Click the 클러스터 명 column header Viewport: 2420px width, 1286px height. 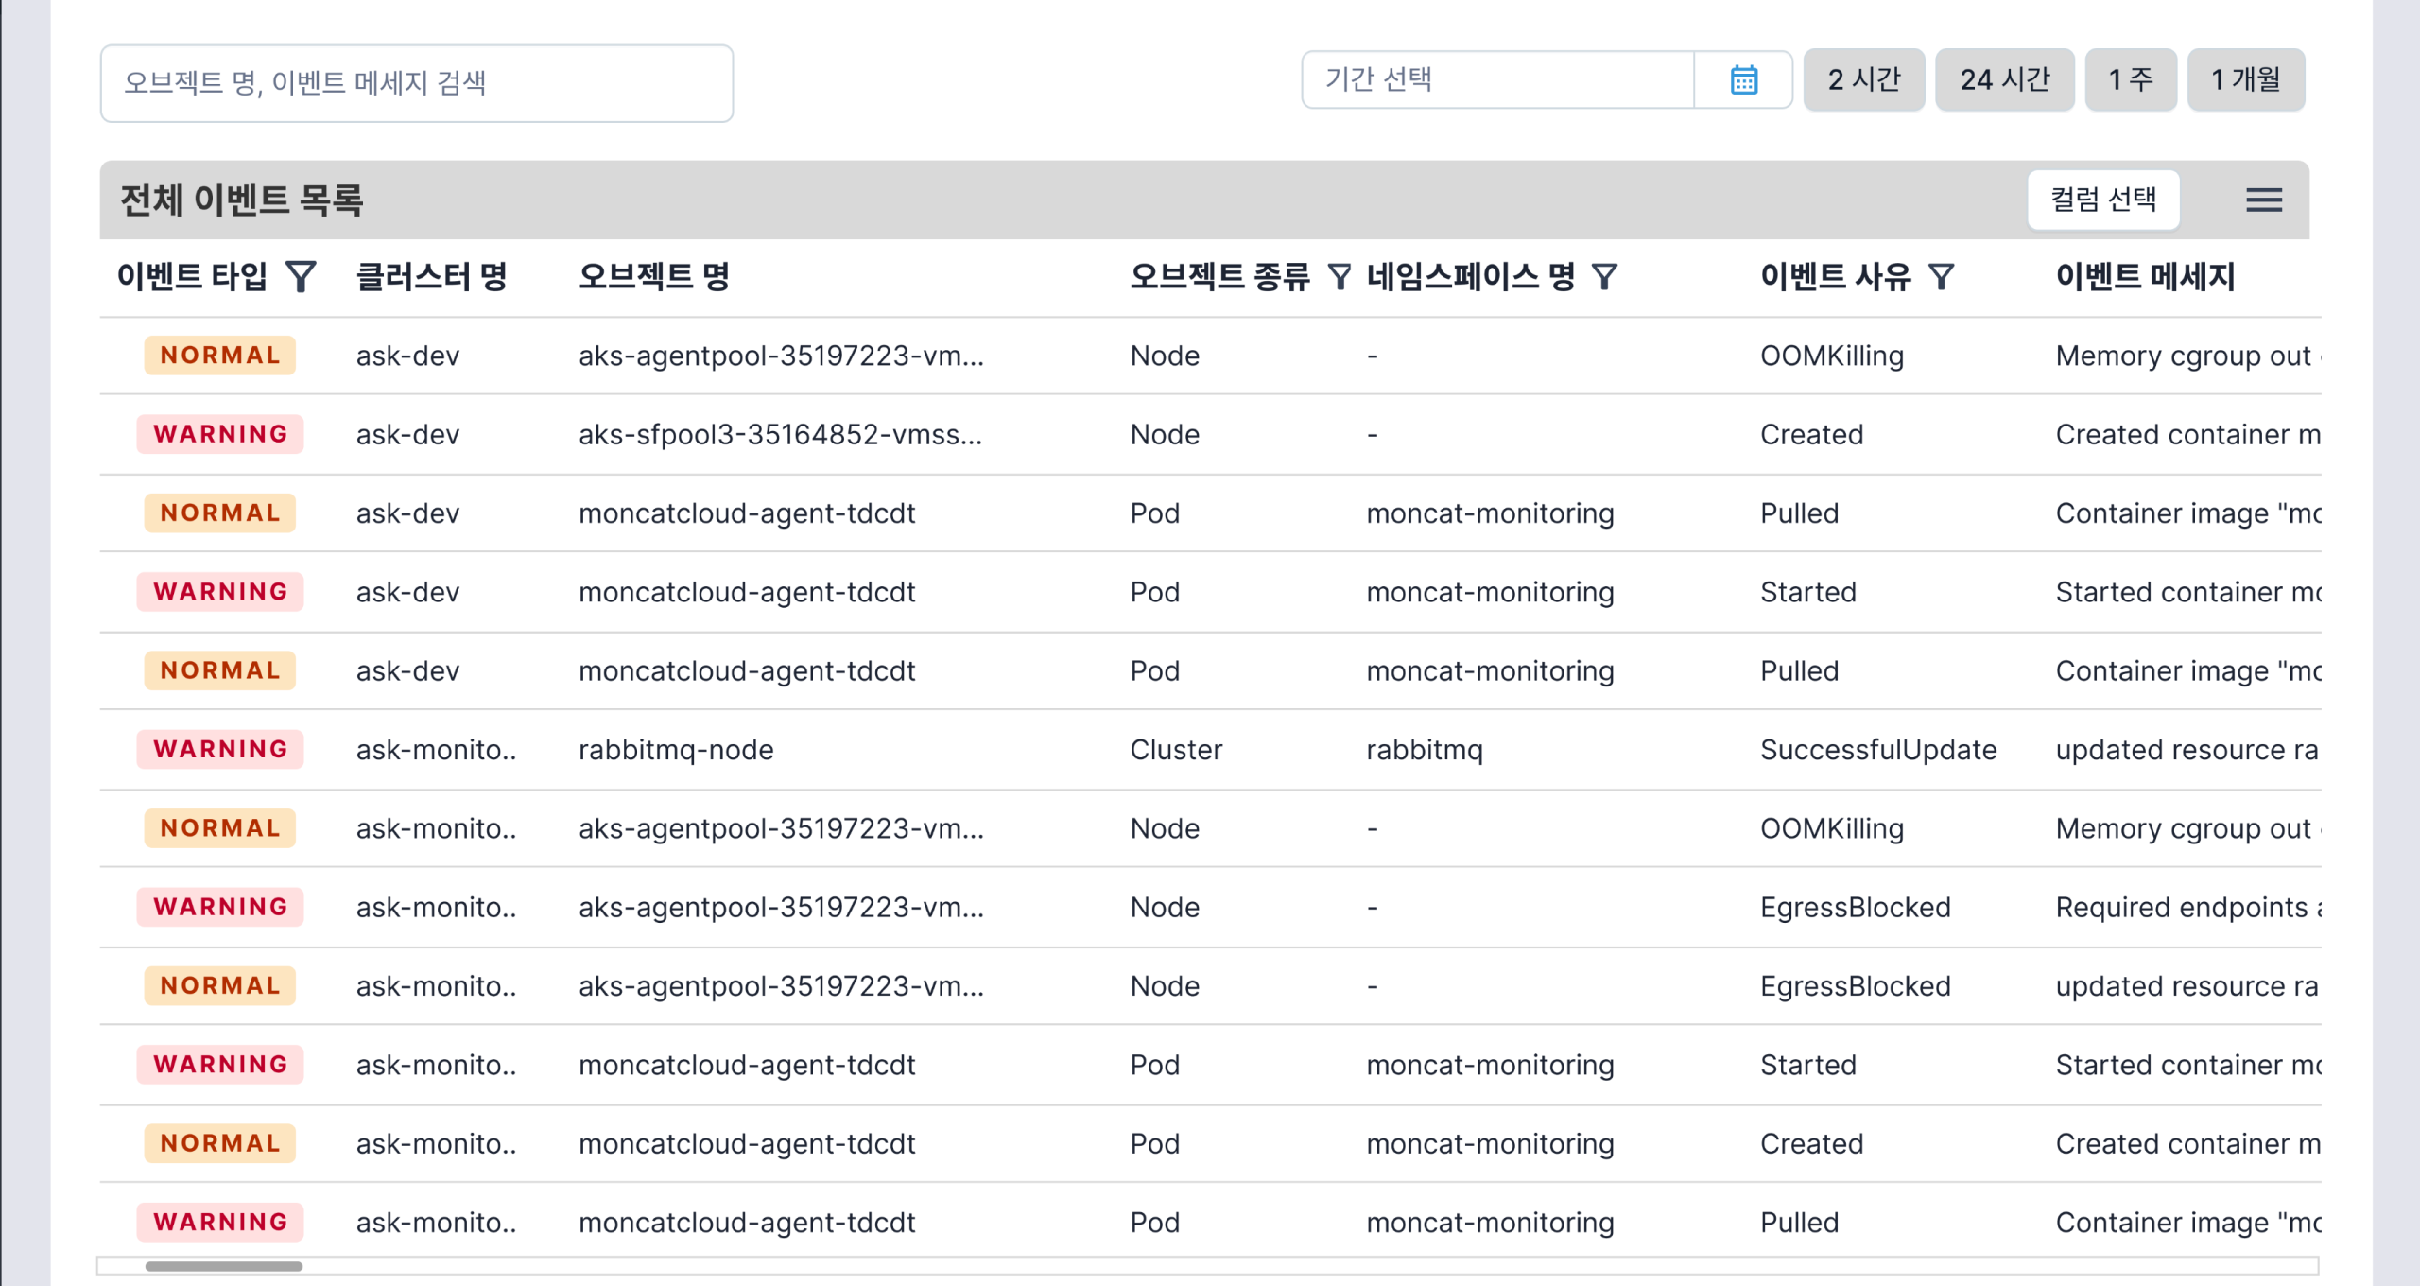tap(431, 277)
